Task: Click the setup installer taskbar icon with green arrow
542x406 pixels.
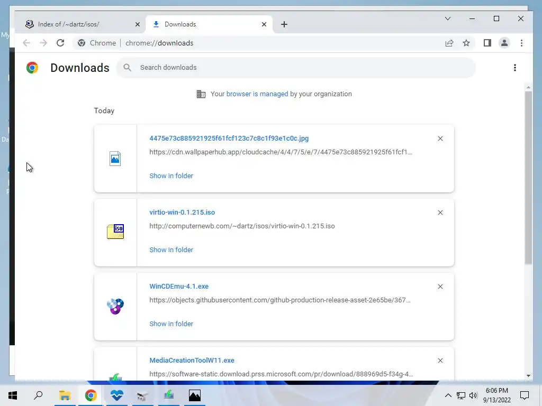Action: tap(169, 395)
